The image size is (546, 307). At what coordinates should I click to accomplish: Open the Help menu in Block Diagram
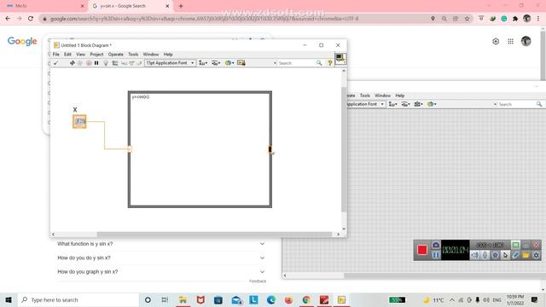[168, 55]
